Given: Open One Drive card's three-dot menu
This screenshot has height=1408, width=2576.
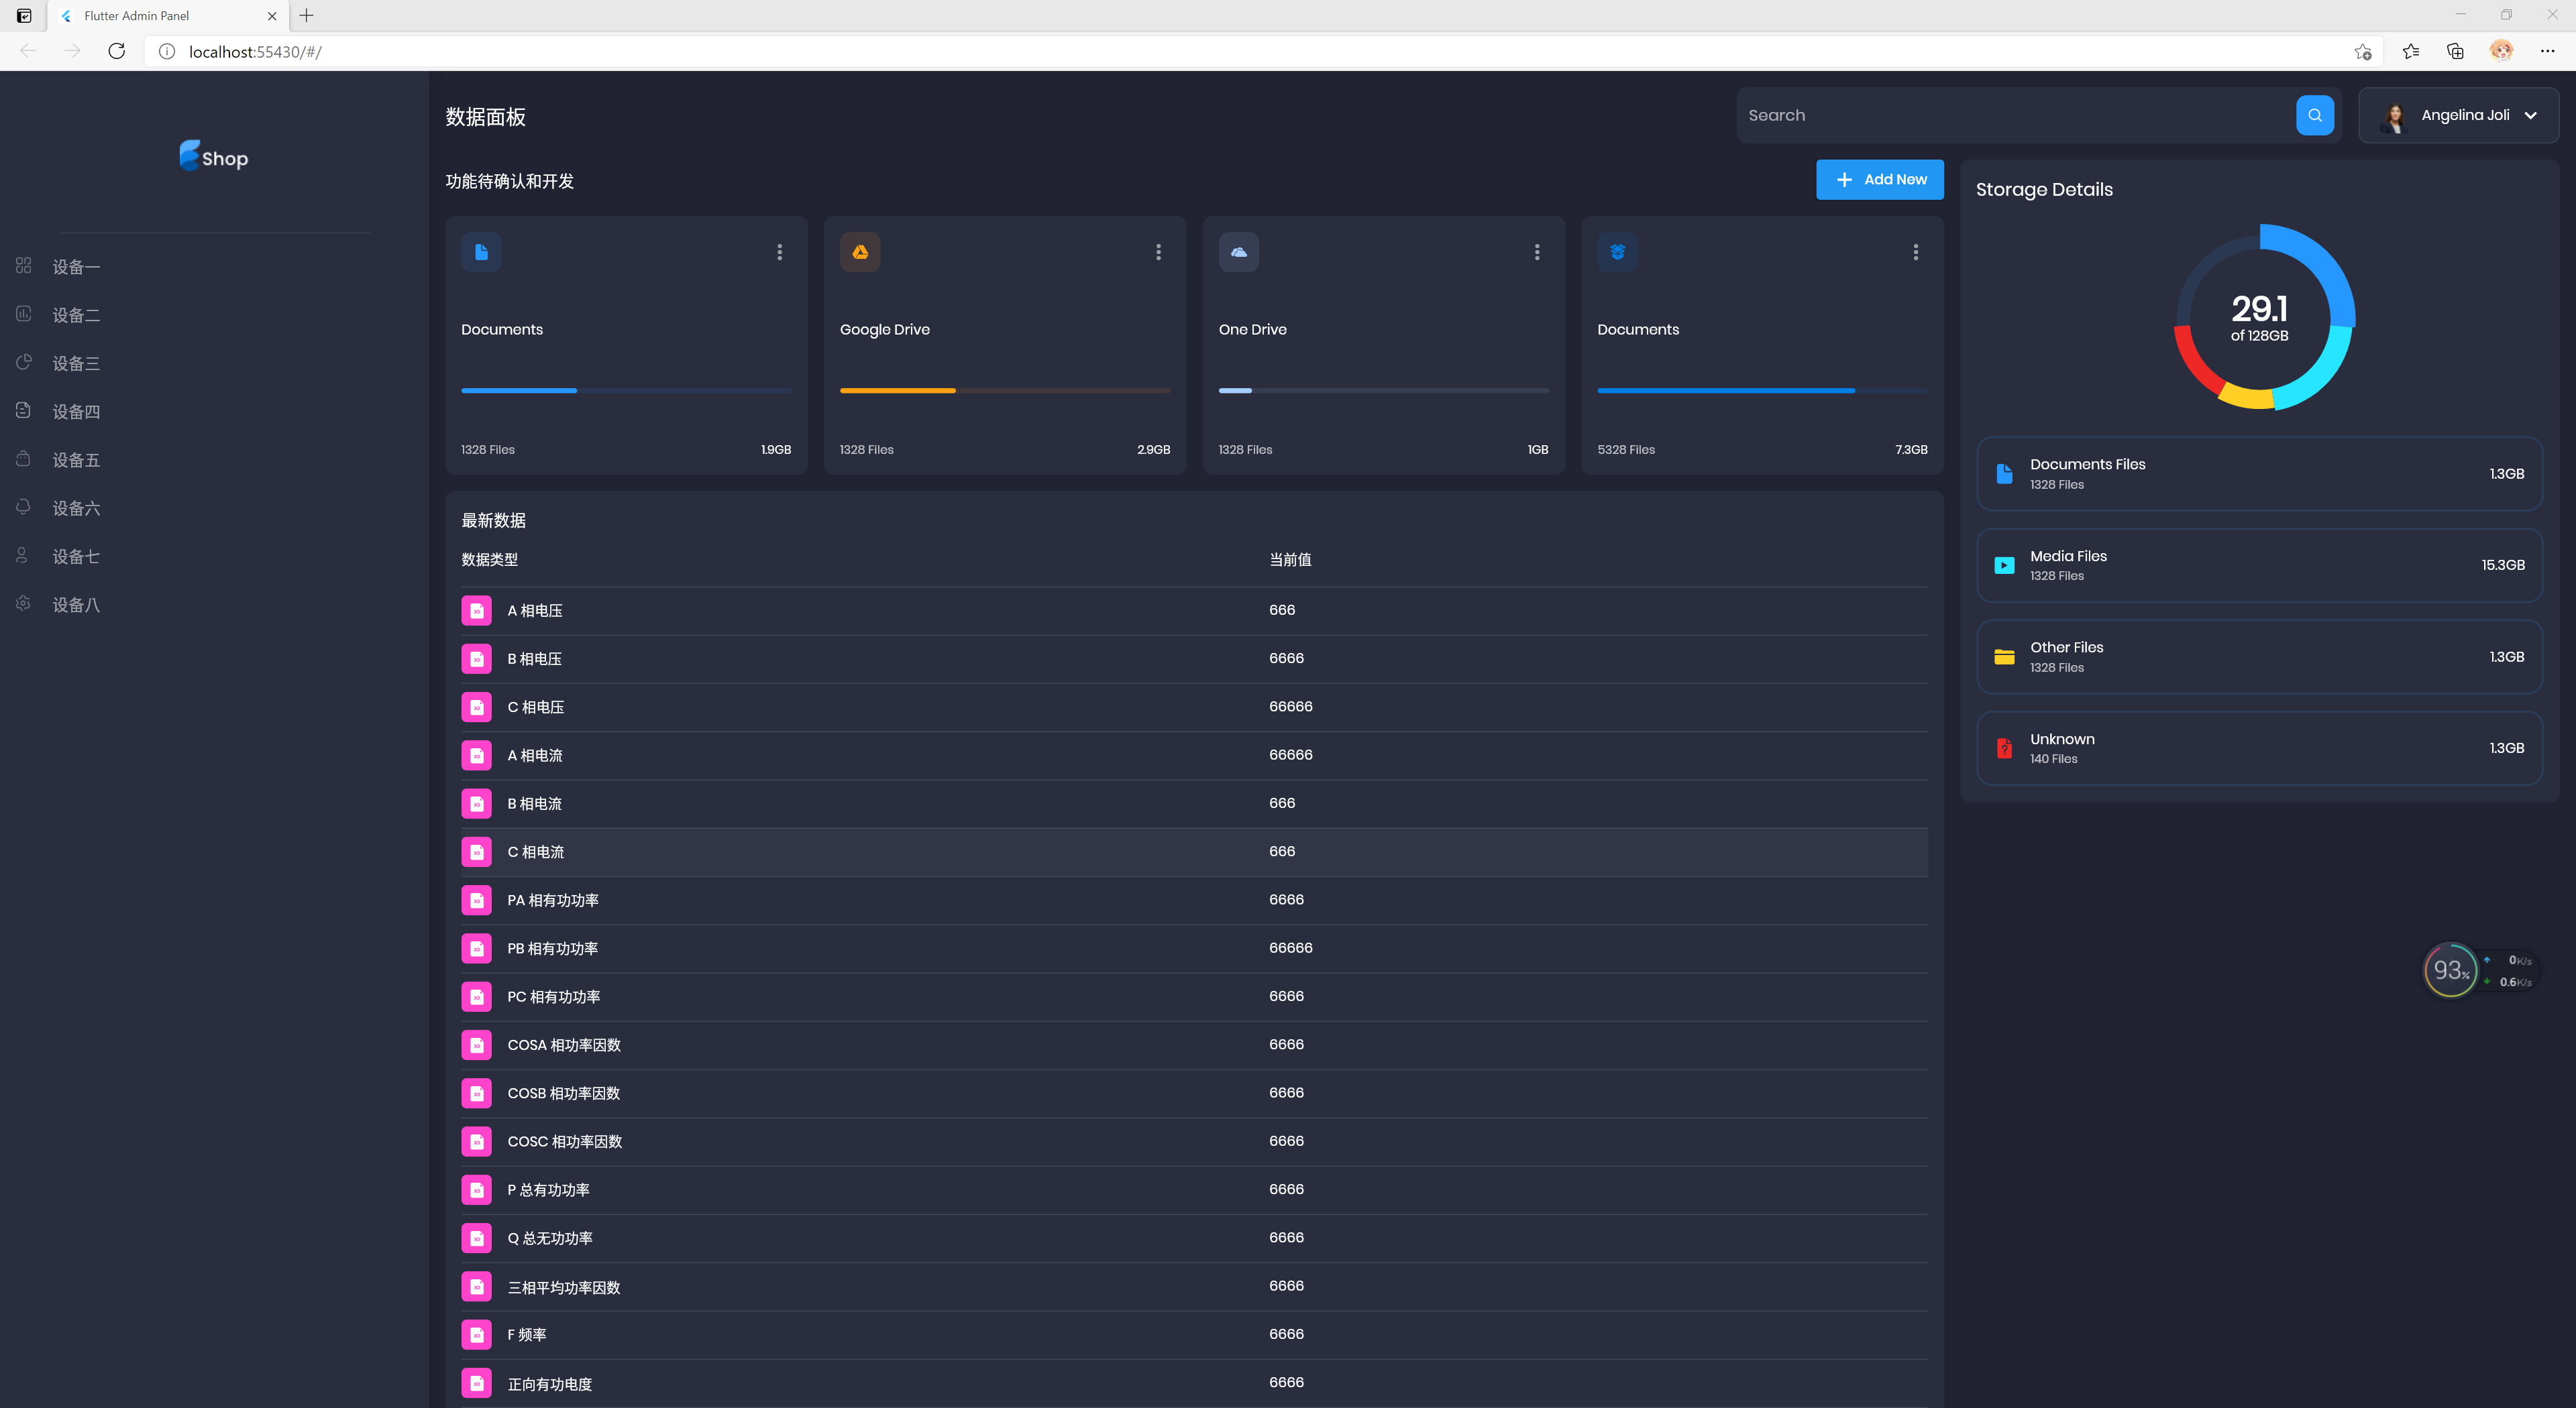Looking at the screenshot, I should click(1537, 252).
